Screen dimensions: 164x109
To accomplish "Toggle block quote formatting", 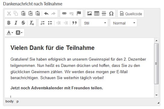I will (74, 23).
